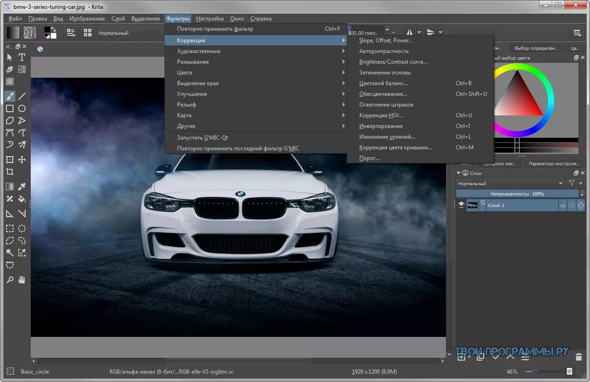Expand the Выделение края submenu
The width and height of the screenshot is (590, 382).
[255, 83]
